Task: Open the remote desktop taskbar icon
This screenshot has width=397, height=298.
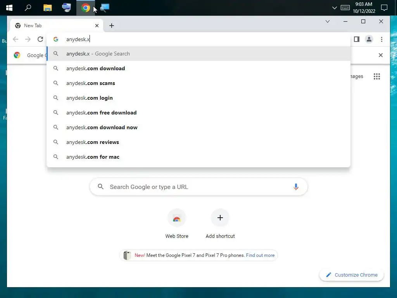Action: click(x=105, y=8)
